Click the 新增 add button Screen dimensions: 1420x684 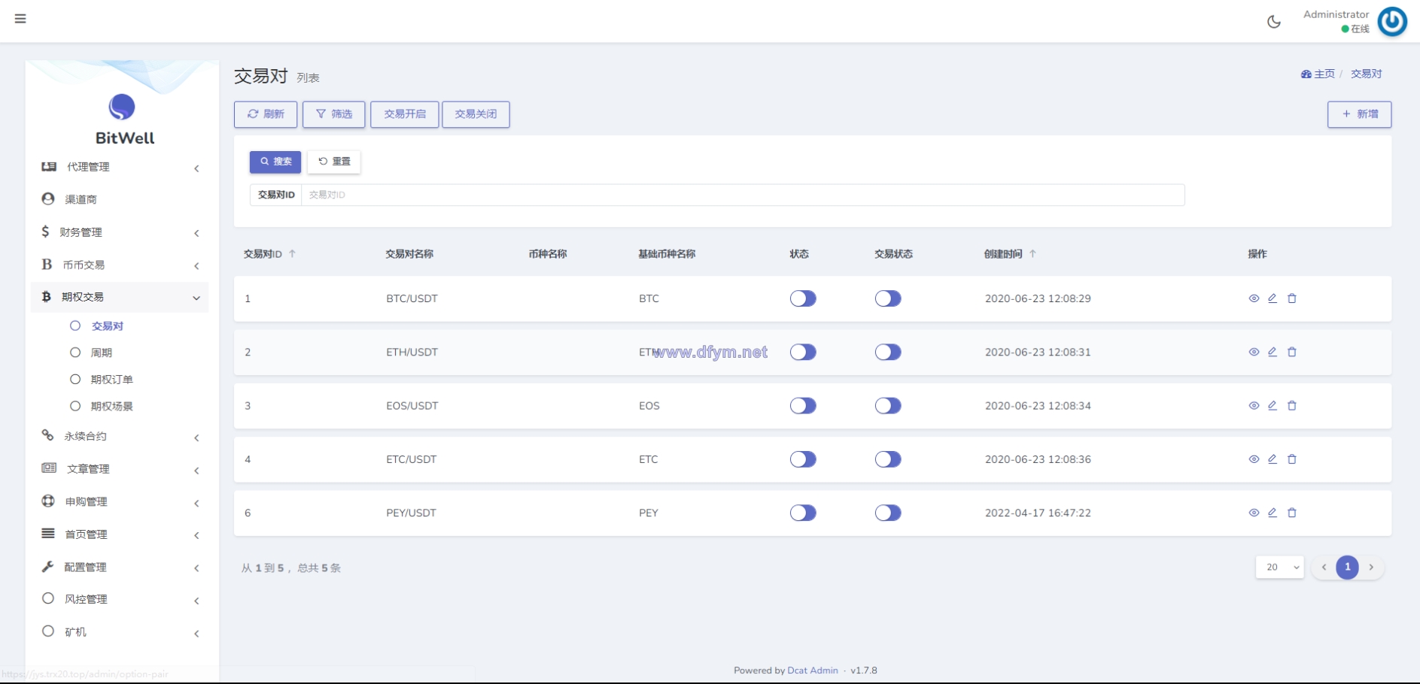1360,114
